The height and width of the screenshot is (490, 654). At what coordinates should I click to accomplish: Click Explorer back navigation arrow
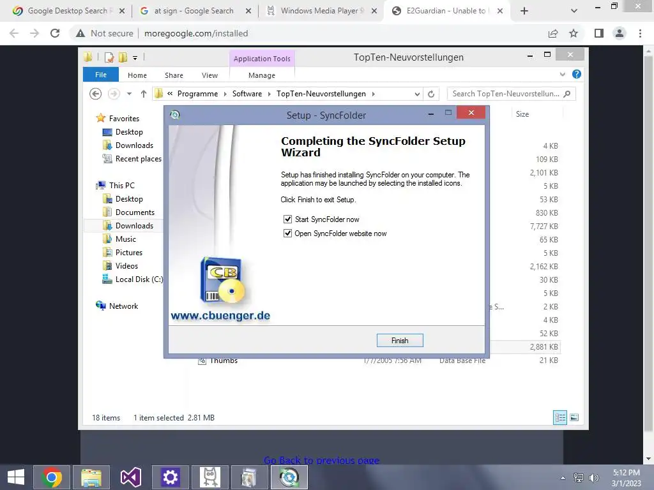pos(96,94)
